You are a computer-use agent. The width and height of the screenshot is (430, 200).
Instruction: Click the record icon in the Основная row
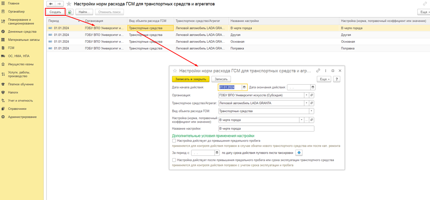tap(50, 42)
